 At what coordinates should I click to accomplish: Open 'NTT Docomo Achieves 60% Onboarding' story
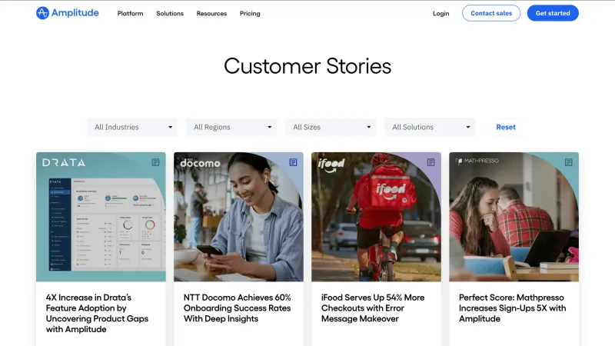pyautogui.click(x=238, y=308)
